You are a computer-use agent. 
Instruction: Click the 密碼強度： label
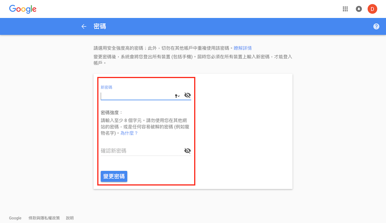point(112,112)
